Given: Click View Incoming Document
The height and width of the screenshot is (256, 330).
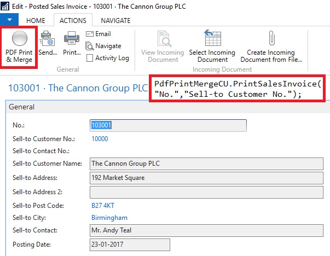Looking at the screenshot, I should coord(163,46).
